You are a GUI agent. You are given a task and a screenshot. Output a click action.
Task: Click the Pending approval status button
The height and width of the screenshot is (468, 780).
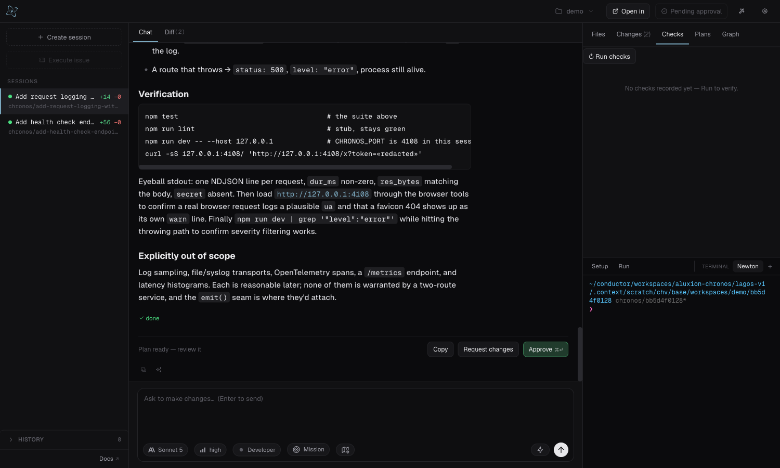pyautogui.click(x=691, y=11)
